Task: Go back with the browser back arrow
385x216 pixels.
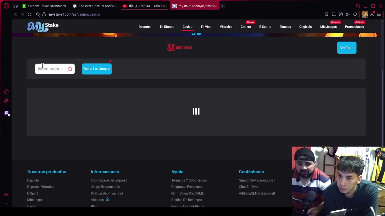Action: point(16,14)
